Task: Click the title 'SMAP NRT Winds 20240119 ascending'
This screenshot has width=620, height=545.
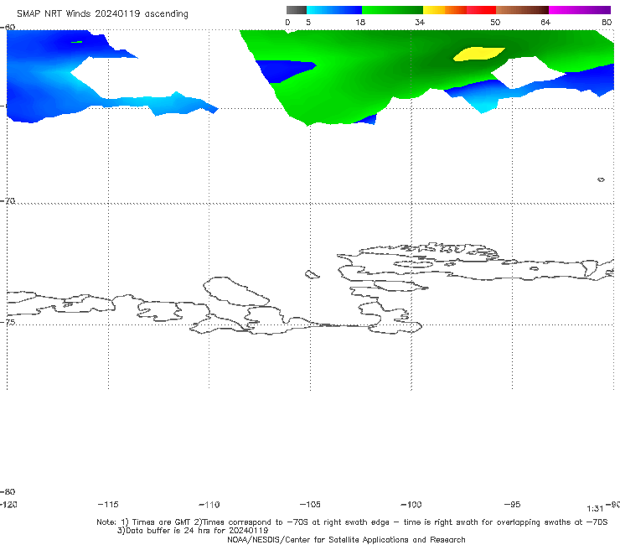Action: tap(102, 13)
